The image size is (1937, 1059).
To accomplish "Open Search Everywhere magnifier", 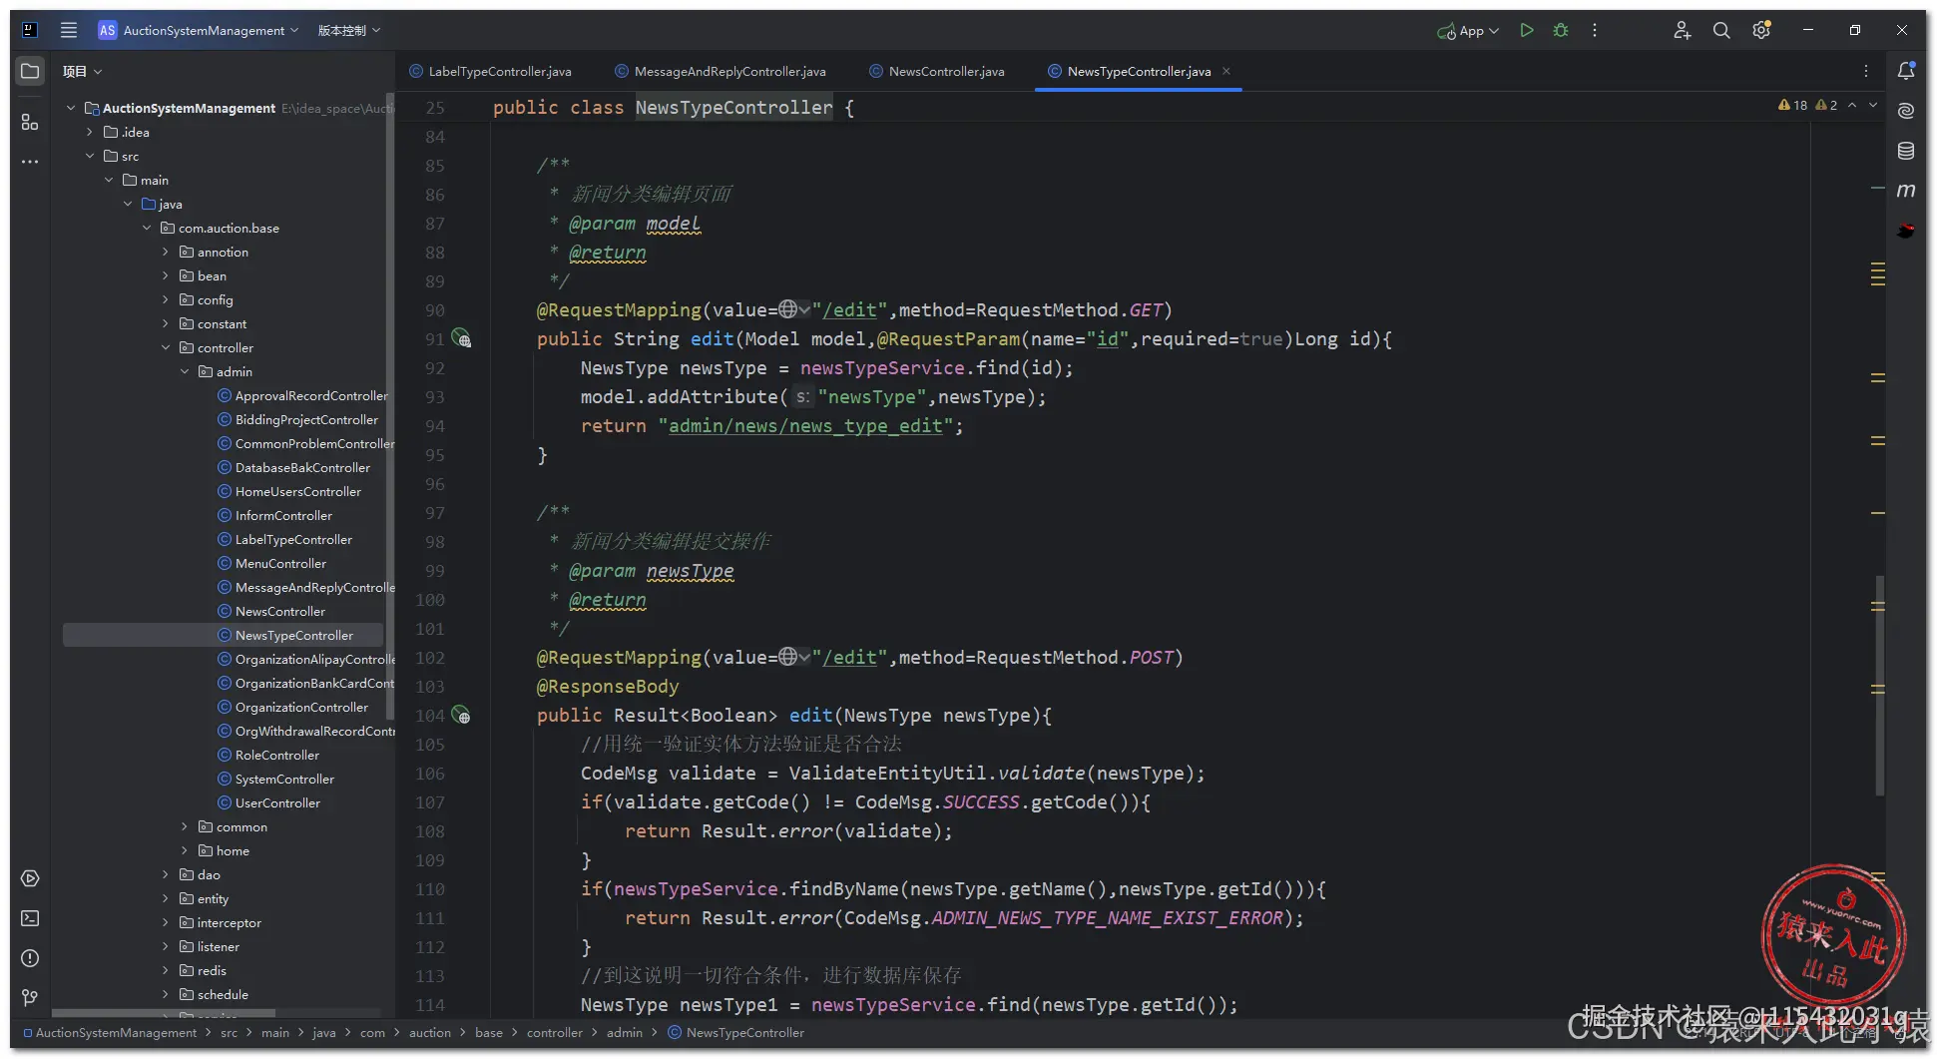I will click(1721, 30).
